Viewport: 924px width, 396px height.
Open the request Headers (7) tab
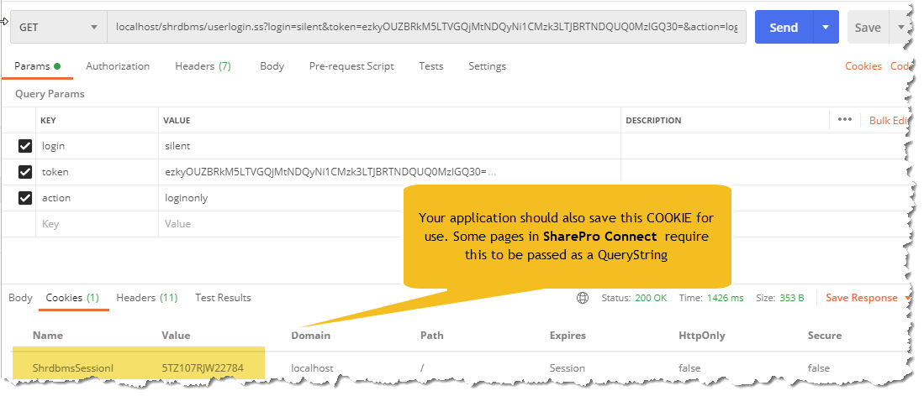[x=203, y=66]
